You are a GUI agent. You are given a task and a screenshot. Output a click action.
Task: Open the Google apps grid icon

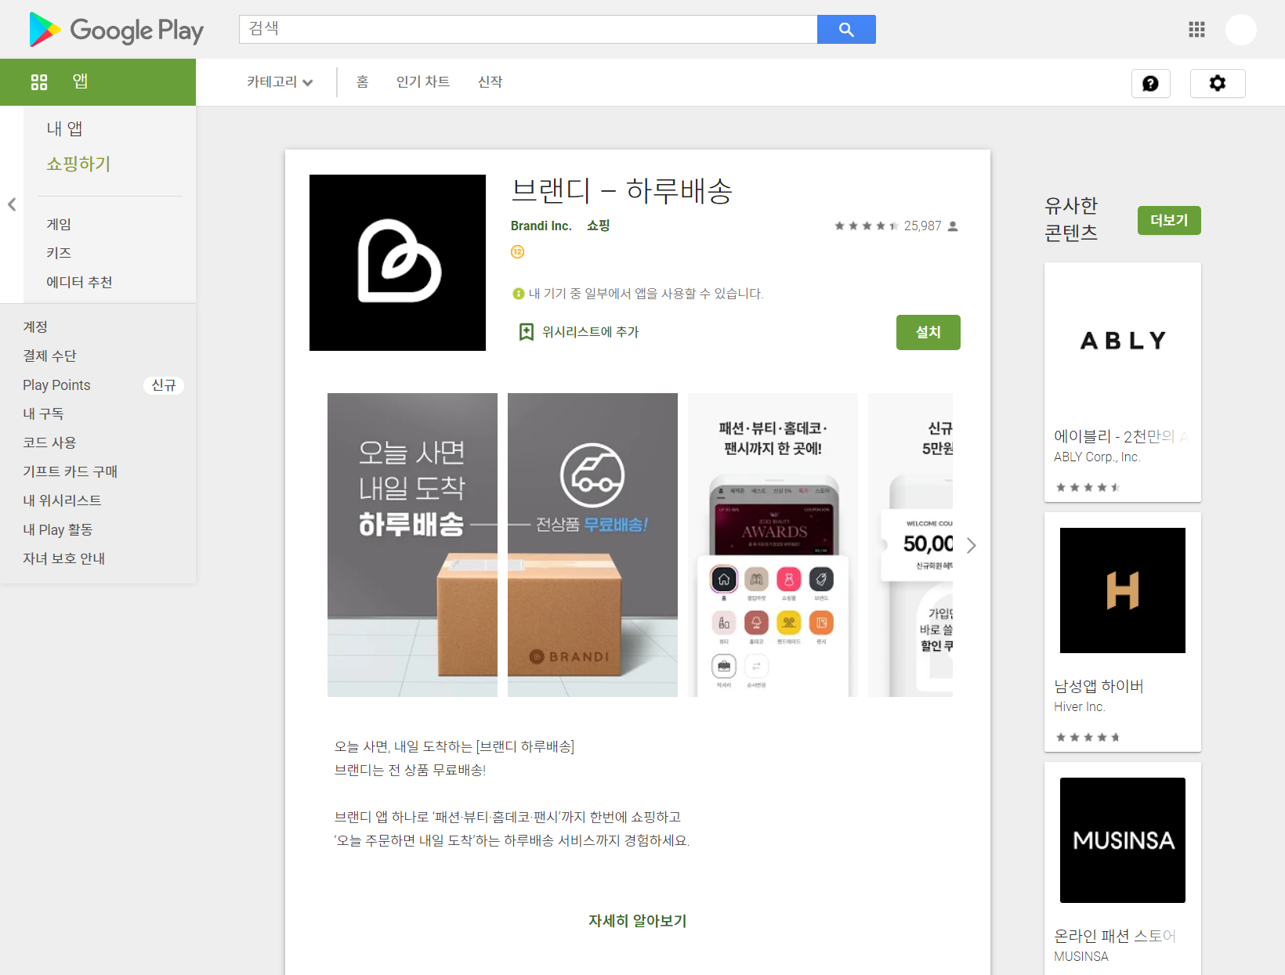(1196, 30)
